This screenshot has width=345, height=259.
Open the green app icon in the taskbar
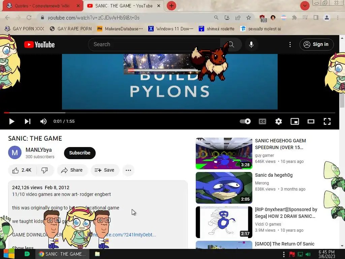(27, 254)
